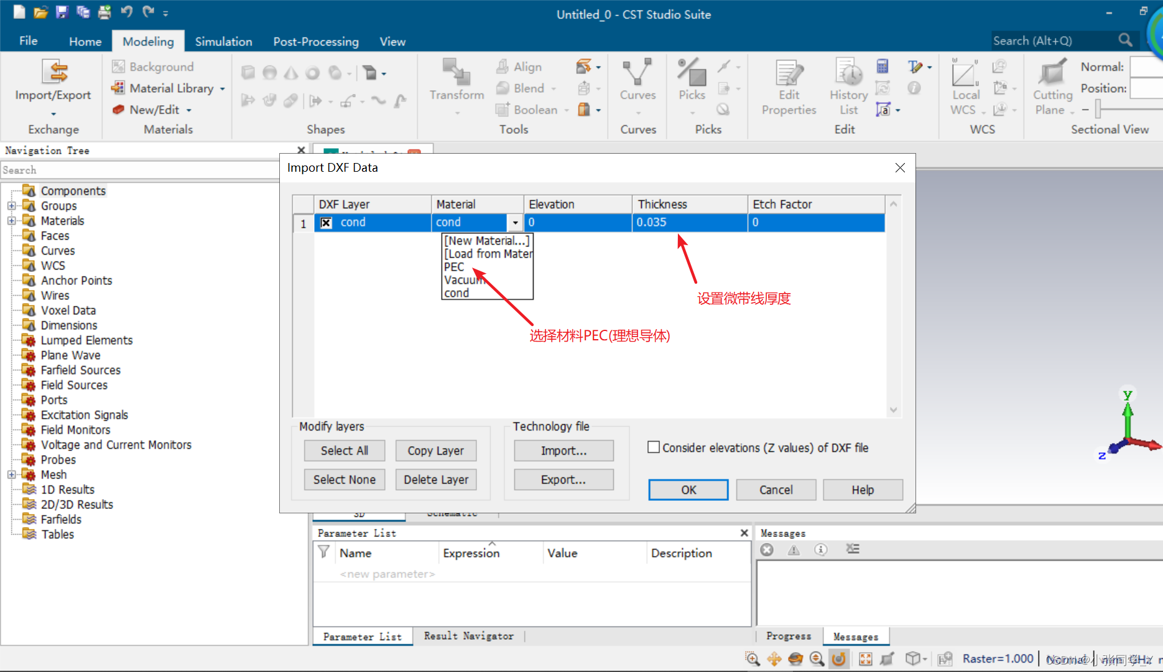The width and height of the screenshot is (1163, 672).
Task: Click the pan view icon in status bar
Action: [774, 659]
